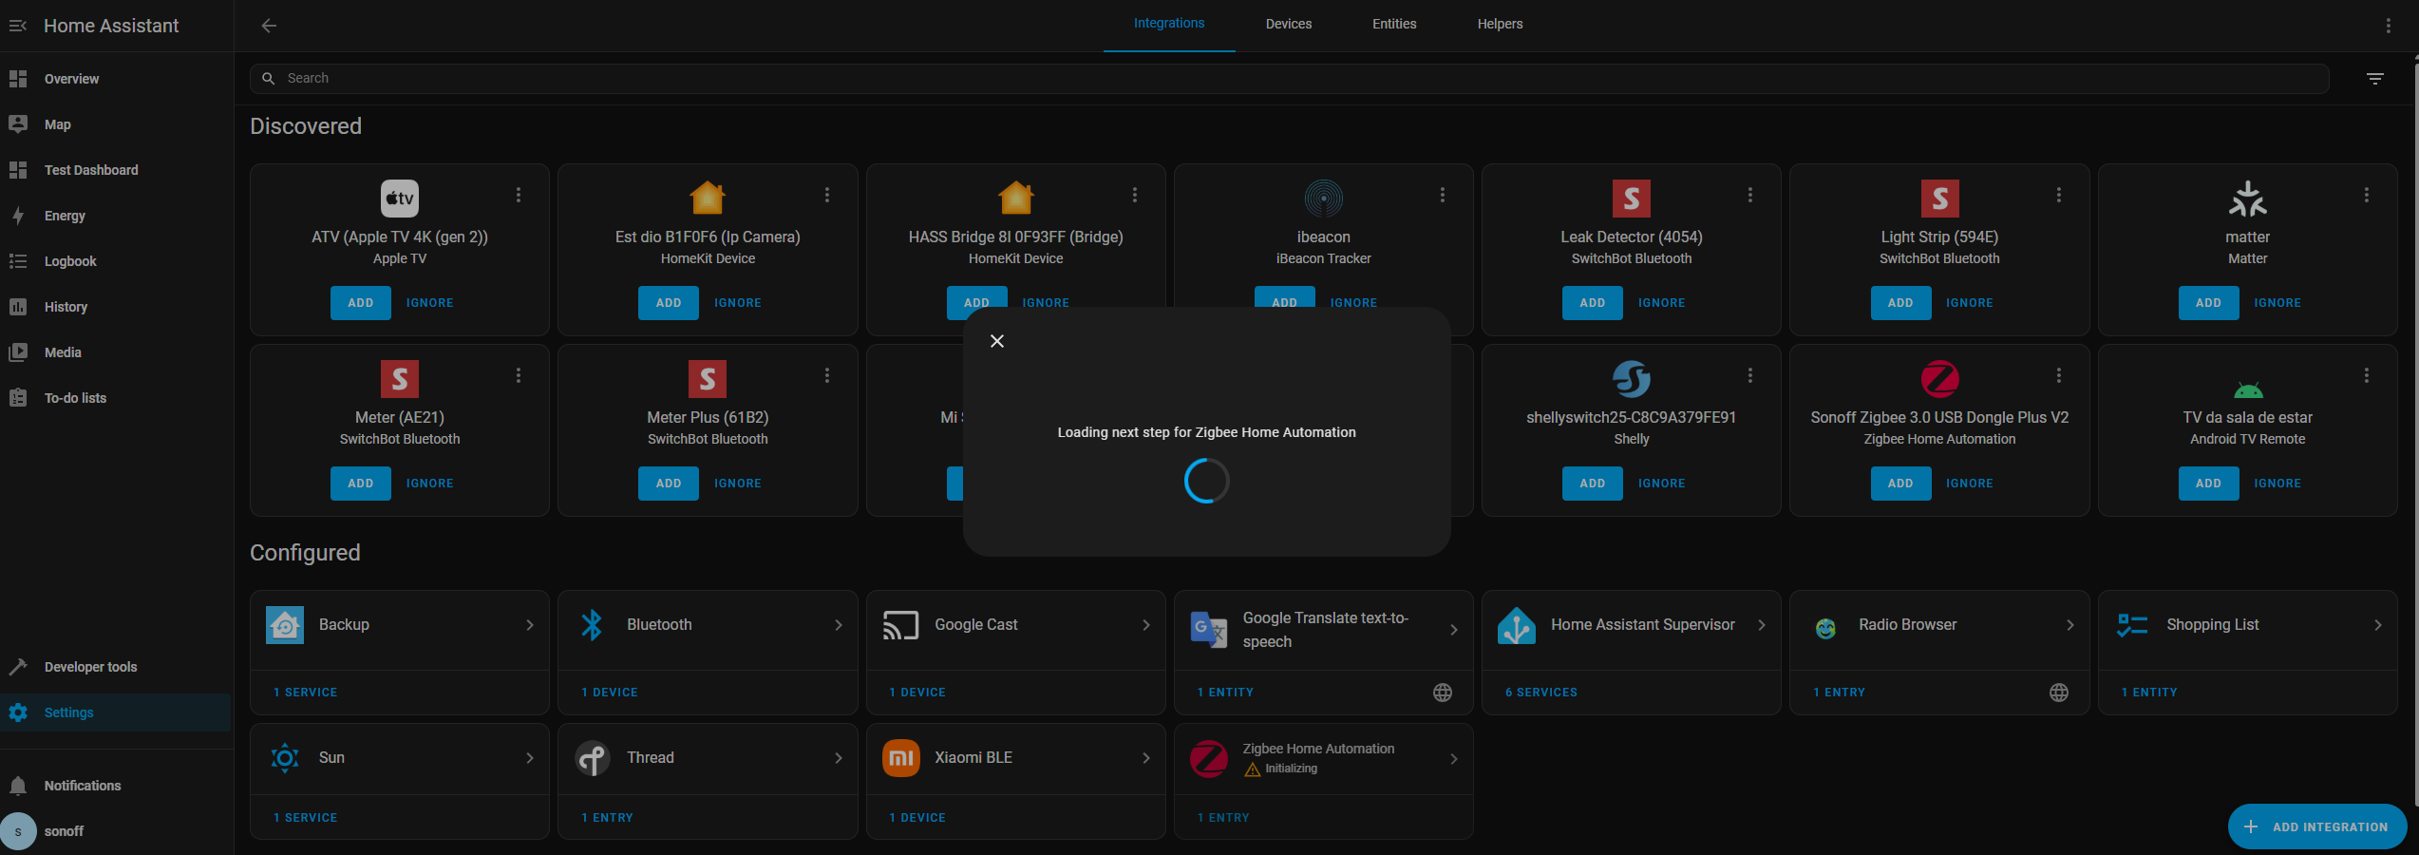Open the three-dot menu on Leak Detector card
Screen dimensions: 2419x855
point(1750,195)
